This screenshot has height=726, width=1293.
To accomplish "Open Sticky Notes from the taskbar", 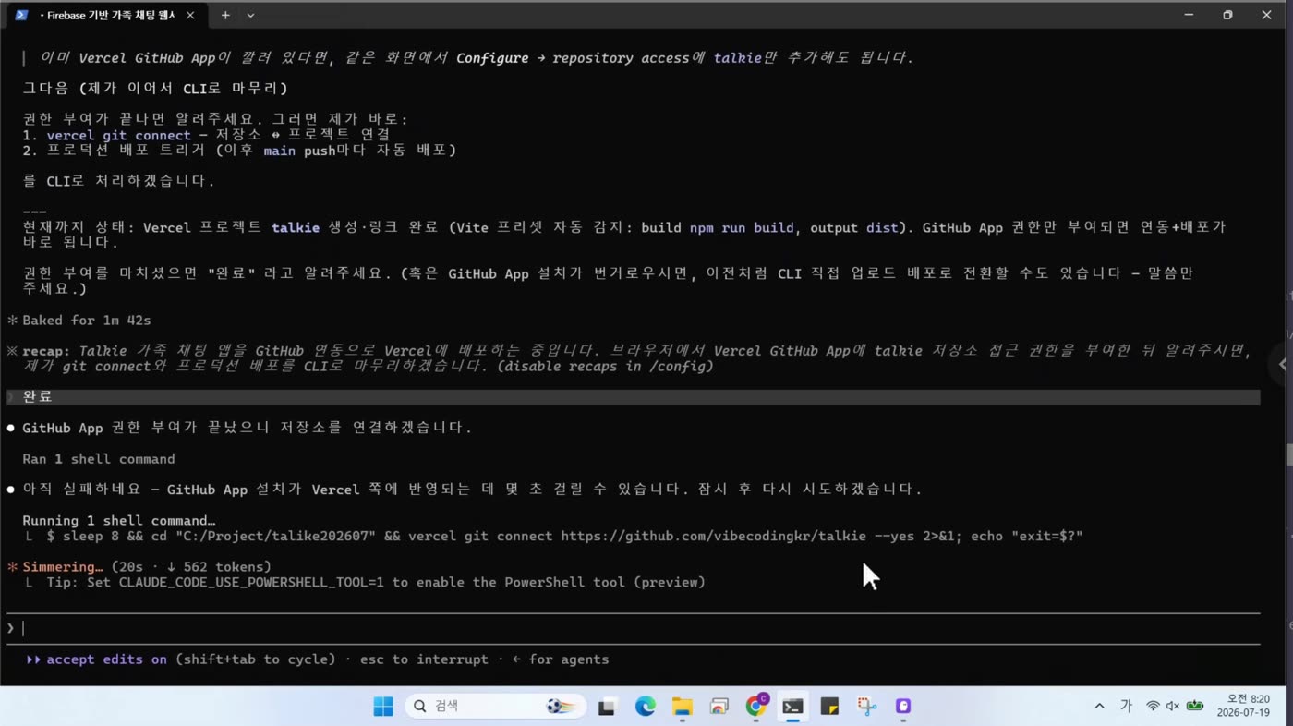I will tap(829, 707).
